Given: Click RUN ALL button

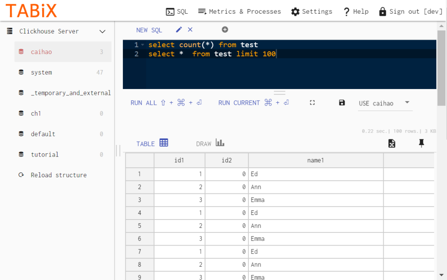Looking at the screenshot, I should [x=166, y=103].
